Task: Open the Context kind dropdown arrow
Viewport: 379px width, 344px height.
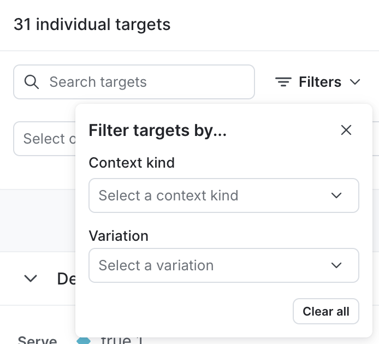Action: (336, 195)
